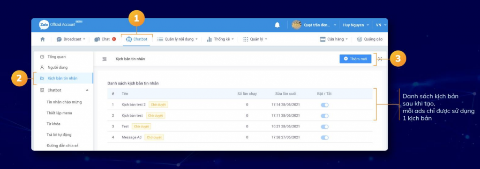Open the Chat tab
The width and height of the screenshot is (480, 169).
click(105, 39)
